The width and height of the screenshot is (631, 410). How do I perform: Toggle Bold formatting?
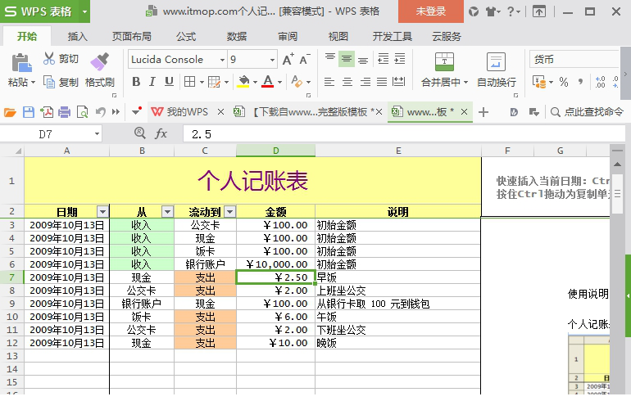136,82
